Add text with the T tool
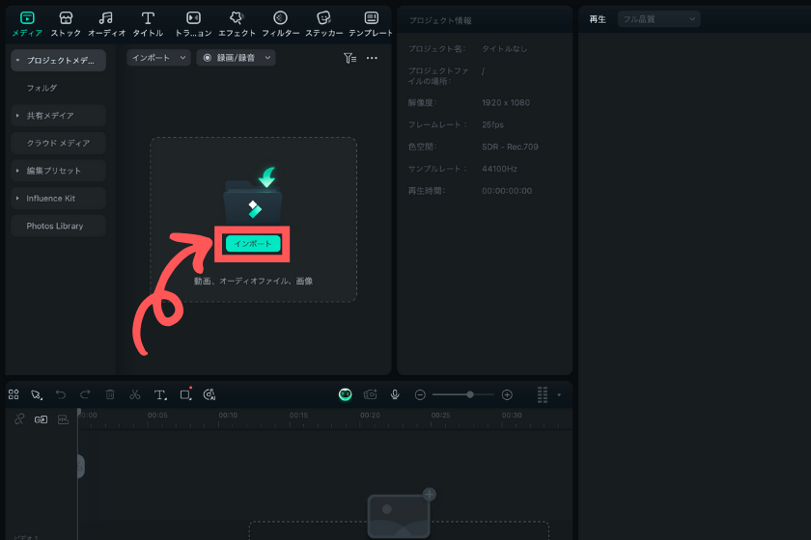This screenshot has width=811, height=540. 160,394
